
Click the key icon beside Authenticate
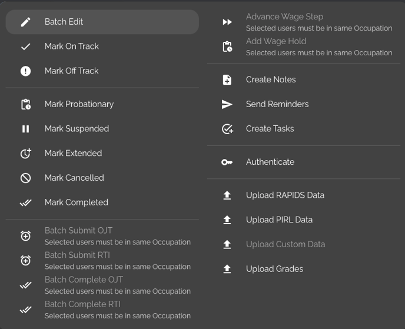(x=227, y=162)
